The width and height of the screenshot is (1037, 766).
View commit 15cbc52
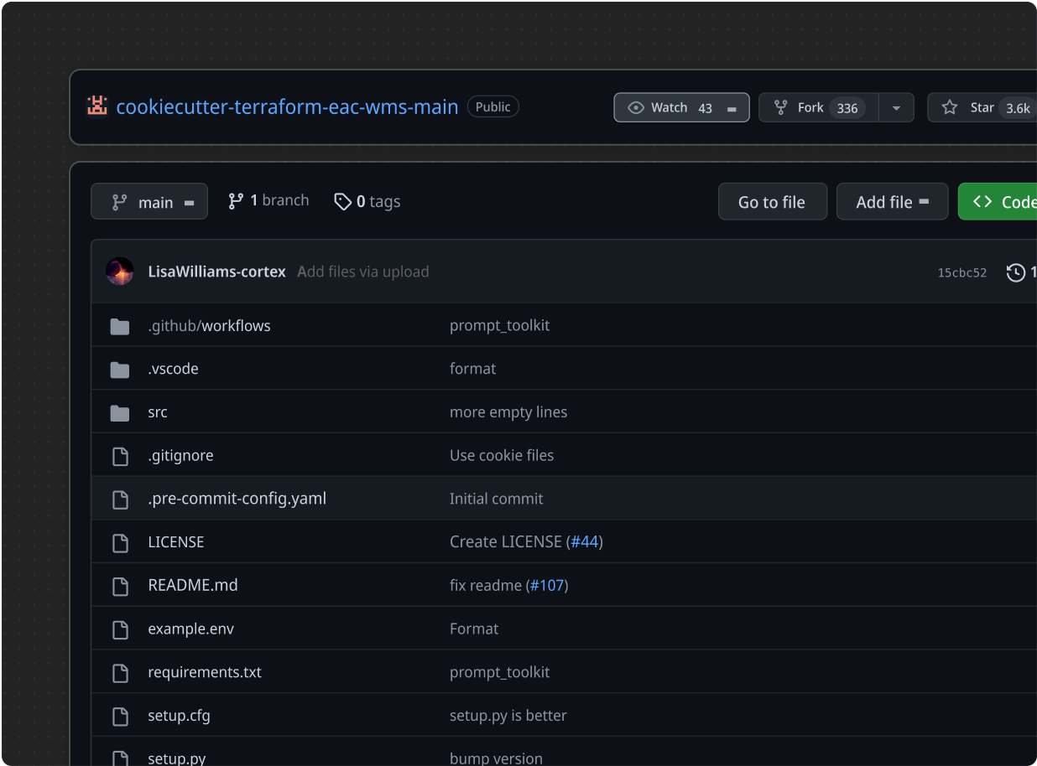click(x=962, y=272)
